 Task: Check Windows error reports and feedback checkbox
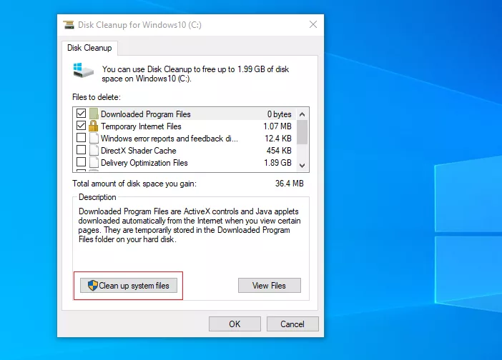(x=81, y=137)
